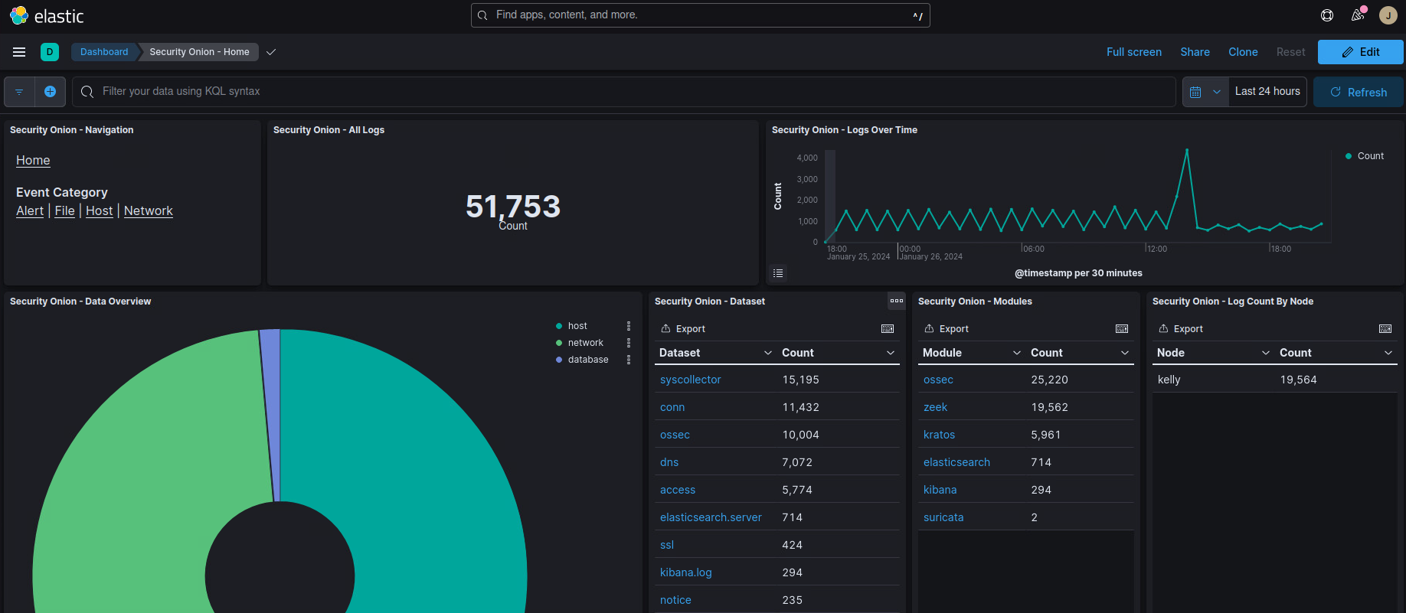Screen dimensions: 1406x613
Task: Go to the Dashboard breadcrumb
Action: [104, 52]
